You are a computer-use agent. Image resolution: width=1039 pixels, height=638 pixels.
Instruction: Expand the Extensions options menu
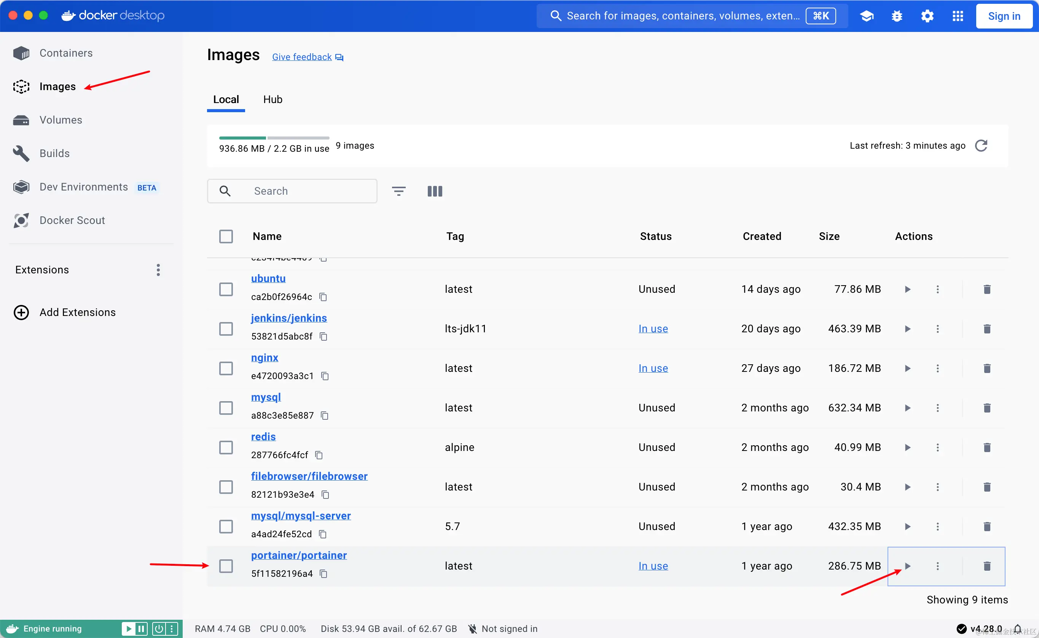coord(158,270)
